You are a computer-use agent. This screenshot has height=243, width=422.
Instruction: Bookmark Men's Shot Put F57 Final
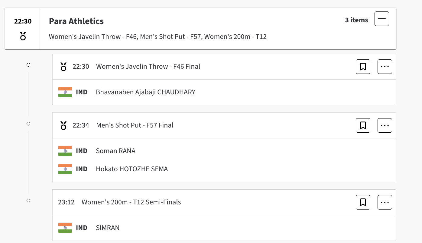363,125
